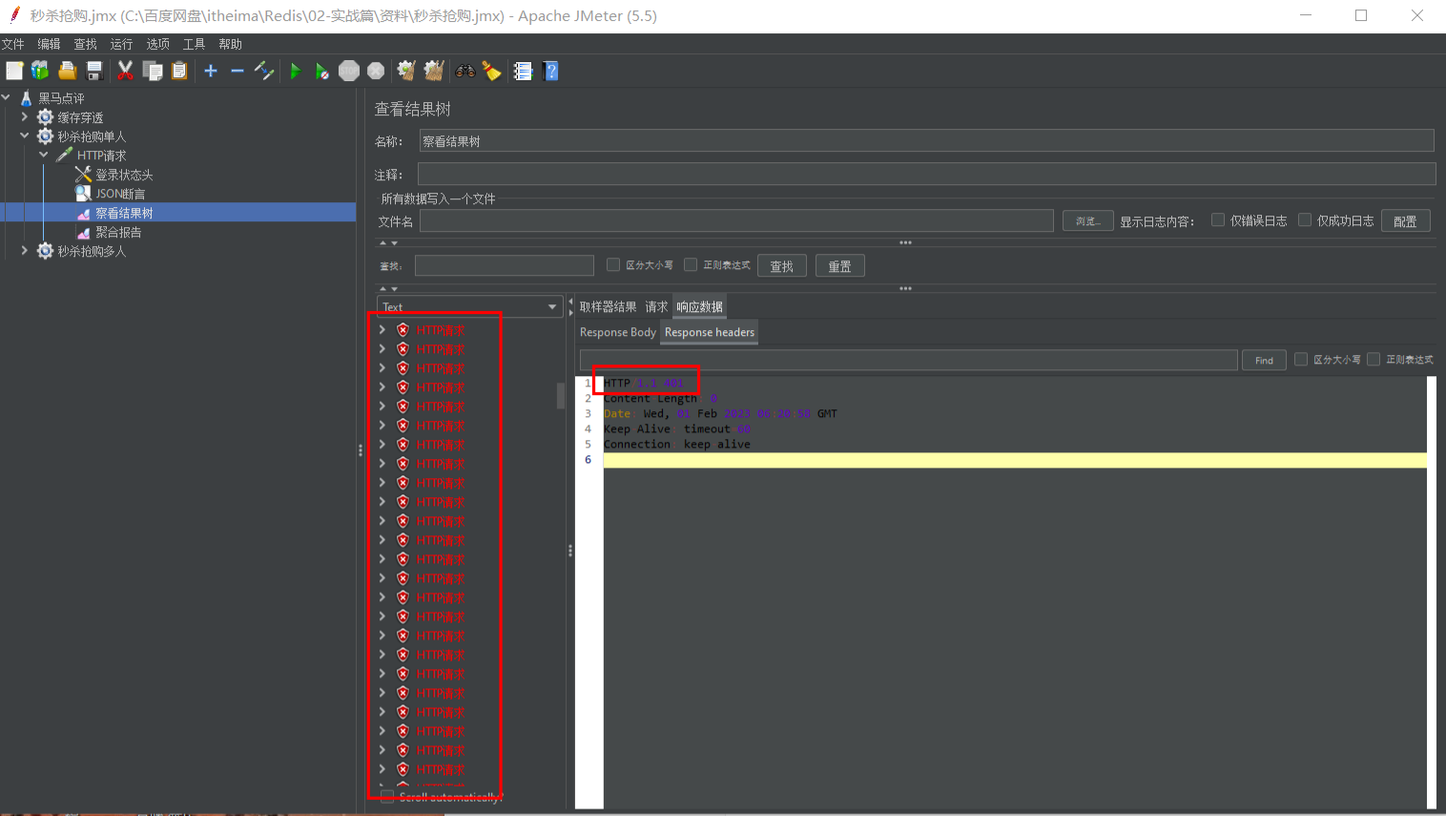Image resolution: width=1446 pixels, height=816 pixels.
Task: Open the 选项 menu
Action: pyautogui.click(x=157, y=44)
